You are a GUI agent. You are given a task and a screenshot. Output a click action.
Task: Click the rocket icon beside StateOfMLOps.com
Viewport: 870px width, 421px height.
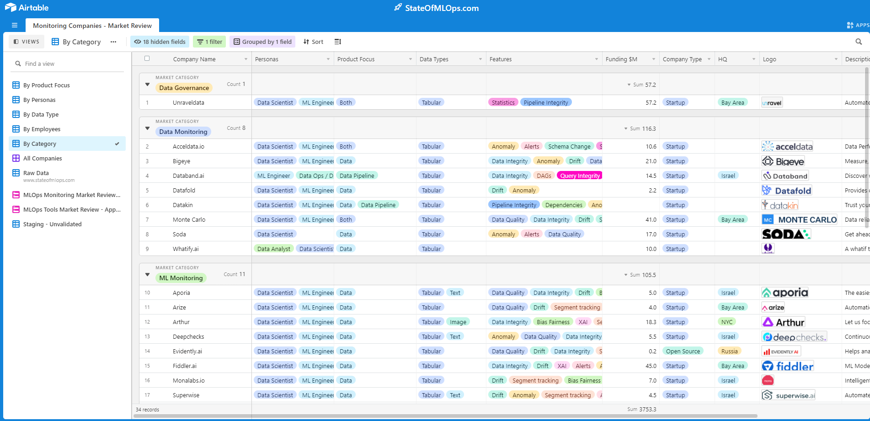pyautogui.click(x=398, y=7)
